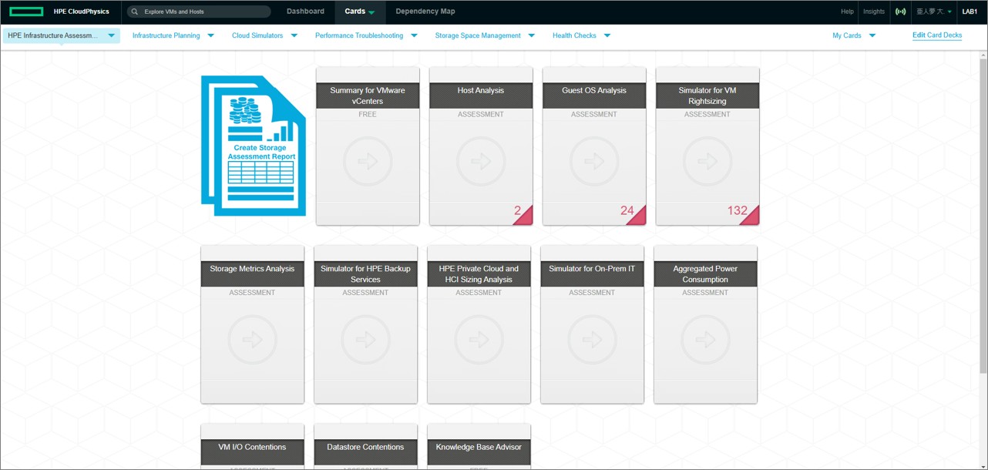Click arrow icon on Storage Metrics Analysis card
Image resolution: width=988 pixels, height=470 pixels.
pyautogui.click(x=253, y=339)
